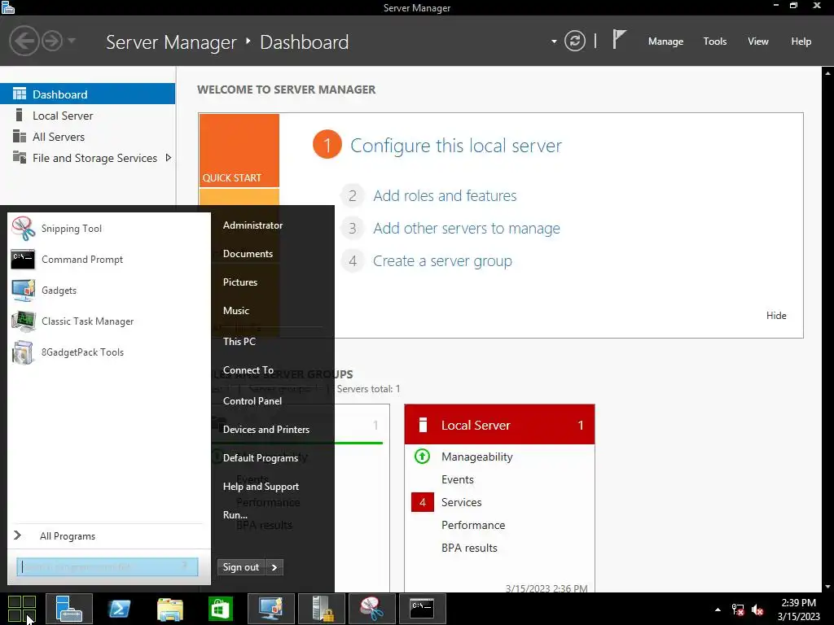This screenshot has width=834, height=625.
Task: Open Server Manager from taskbar
Action: click(x=69, y=609)
